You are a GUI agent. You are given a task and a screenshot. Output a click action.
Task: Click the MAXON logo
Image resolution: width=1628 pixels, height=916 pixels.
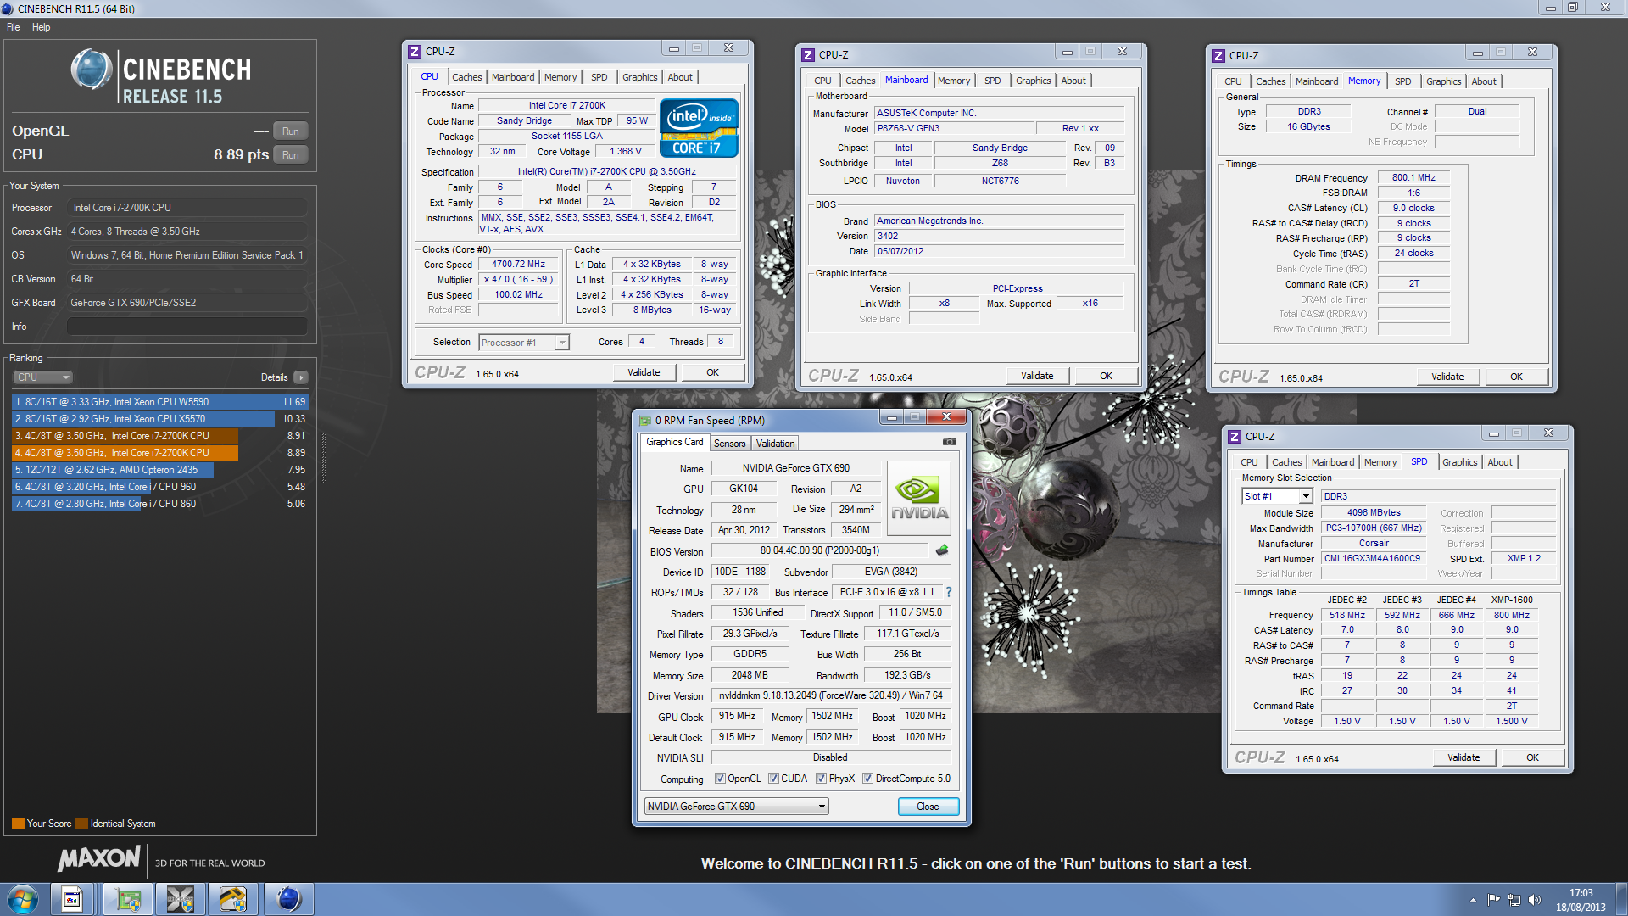point(98,858)
